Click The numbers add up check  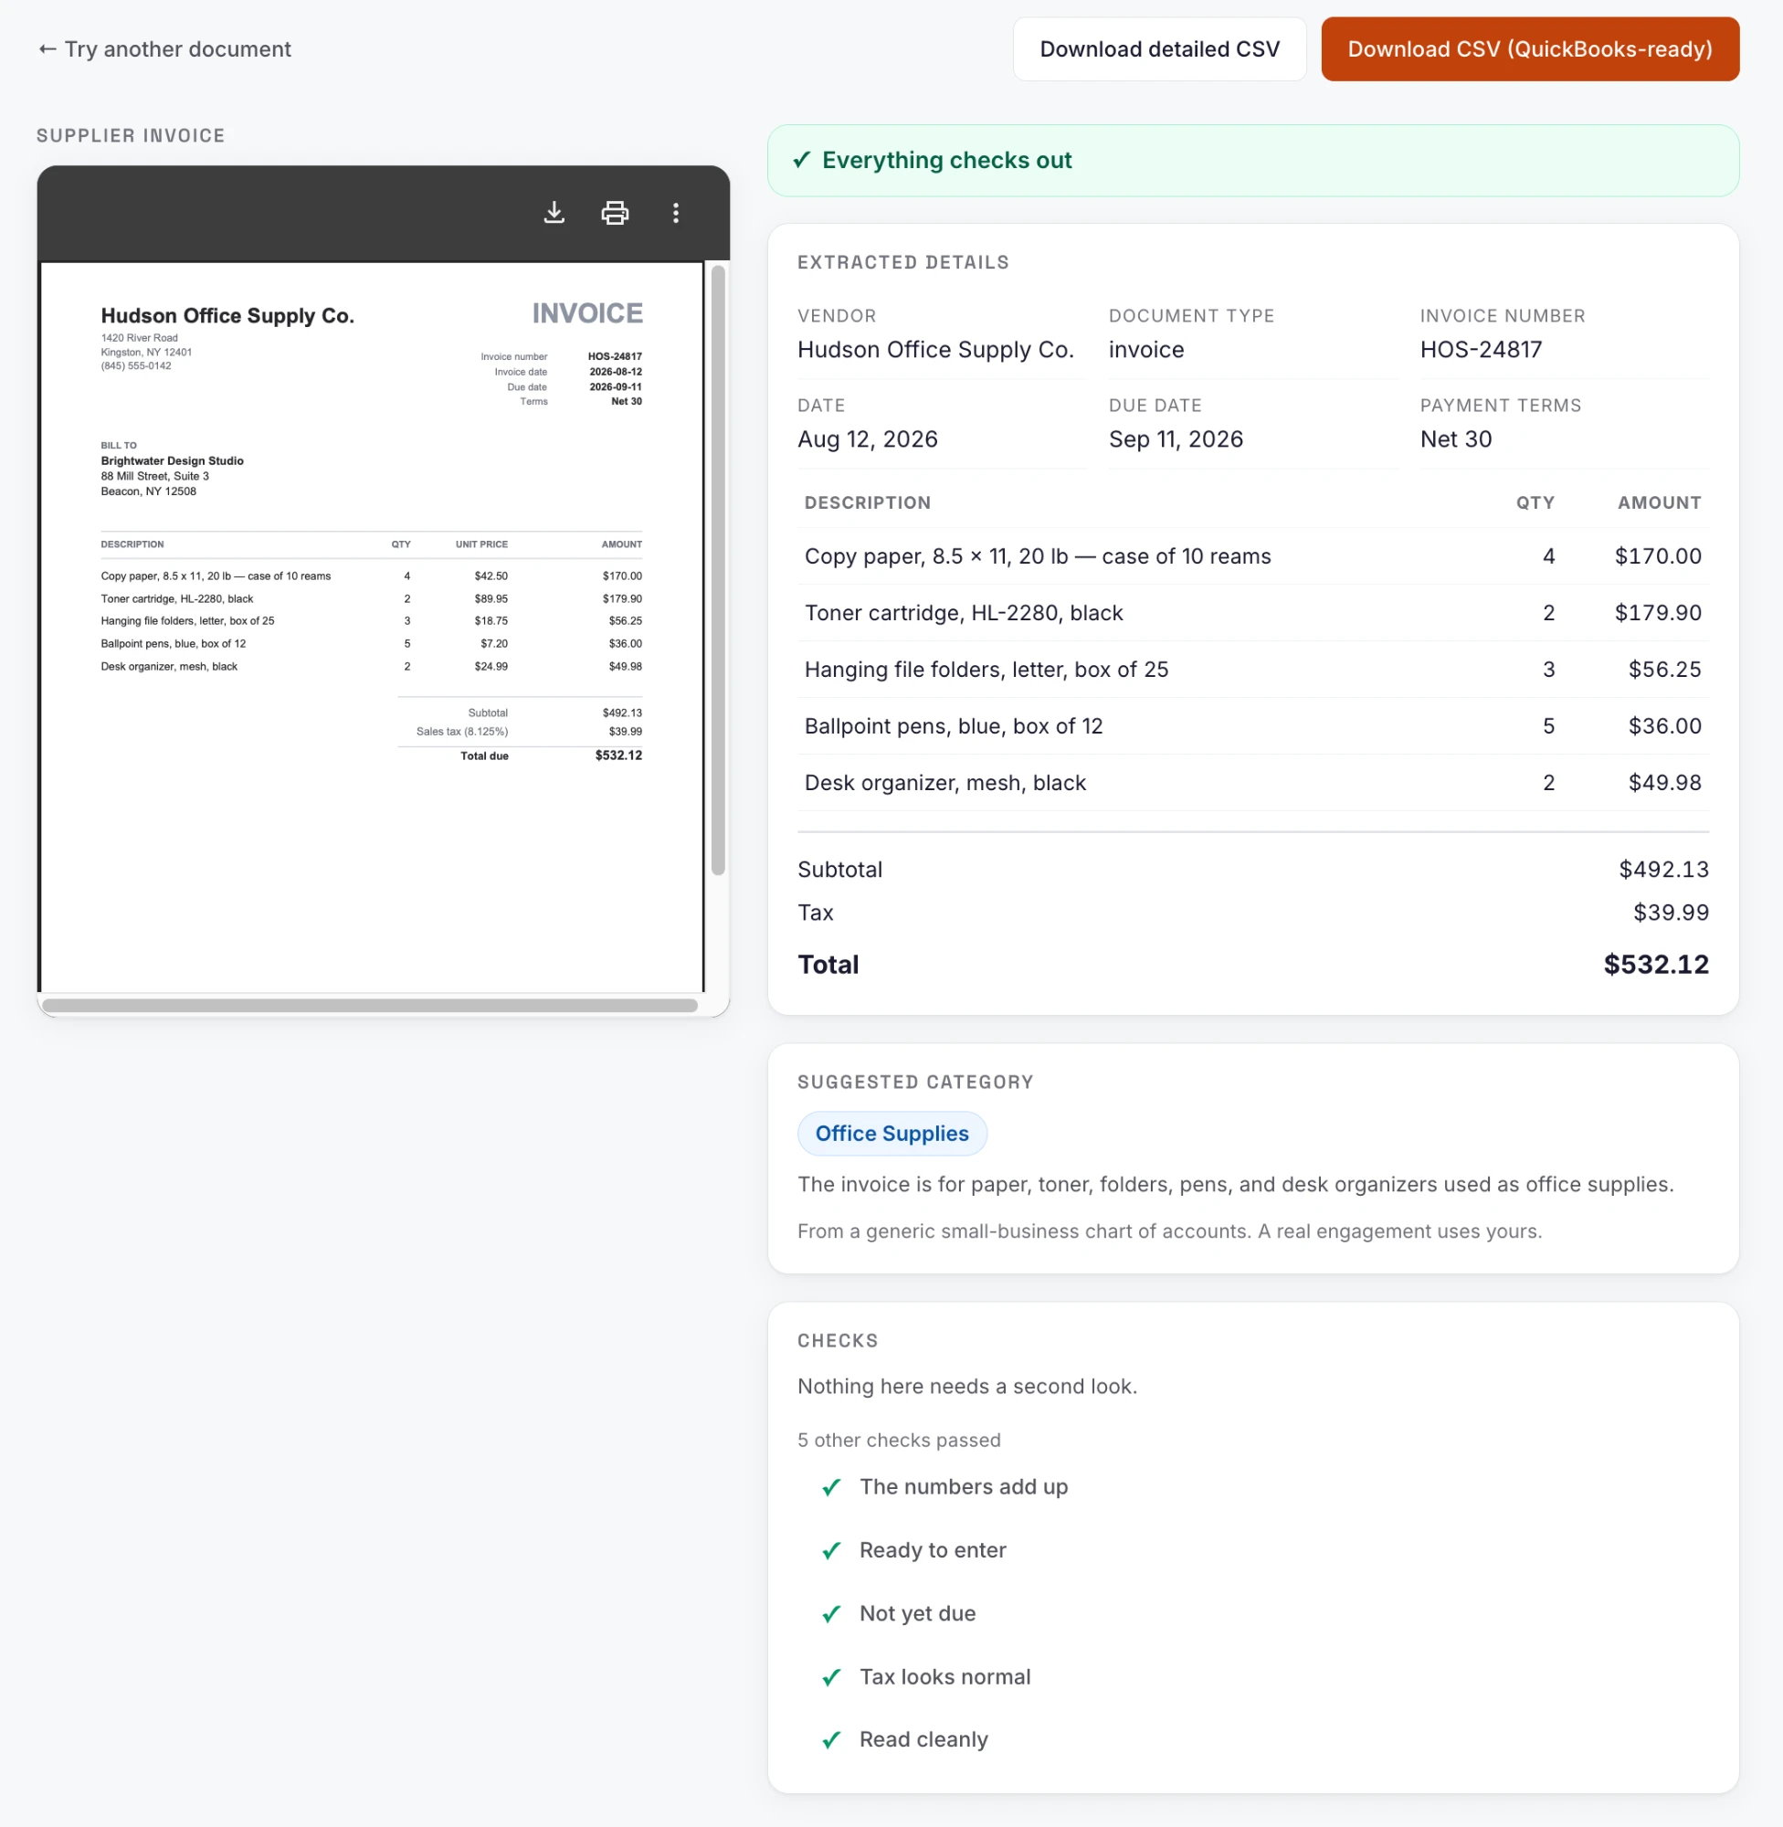(963, 1487)
